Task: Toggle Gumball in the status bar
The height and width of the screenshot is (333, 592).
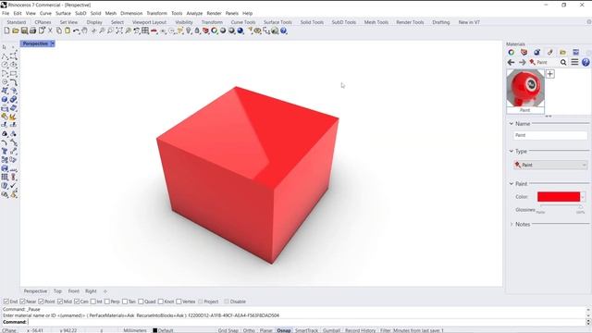Action: (331, 330)
